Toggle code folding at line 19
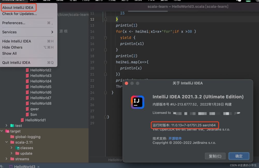The image size is (259, 168). point(105,62)
